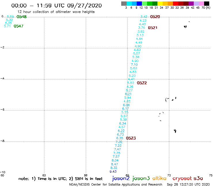Click the purple 39-42 ft legend swatch
This screenshot has height=187, width=213.
(x=191, y=3)
